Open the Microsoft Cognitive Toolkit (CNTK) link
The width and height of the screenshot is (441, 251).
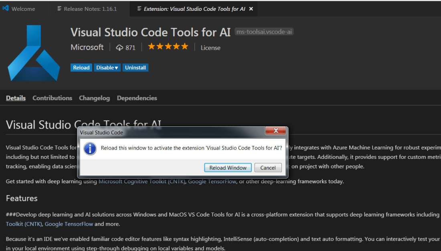point(142,181)
